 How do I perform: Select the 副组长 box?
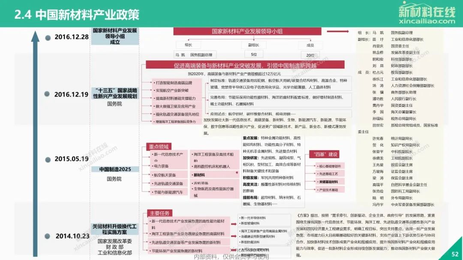(251, 45)
